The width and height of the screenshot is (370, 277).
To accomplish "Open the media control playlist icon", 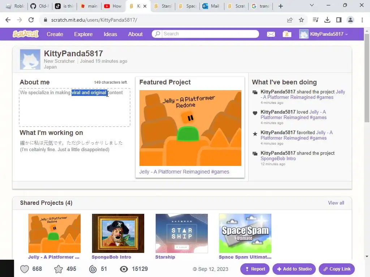I will click(315, 20).
